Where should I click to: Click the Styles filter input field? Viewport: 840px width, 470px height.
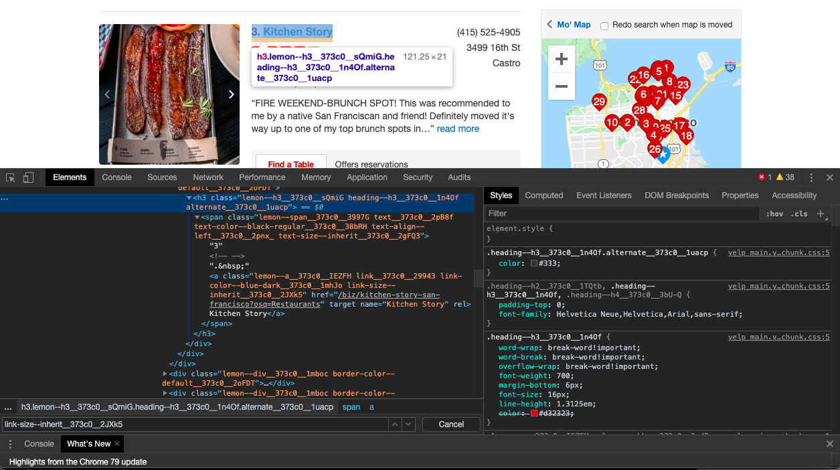[602, 213]
